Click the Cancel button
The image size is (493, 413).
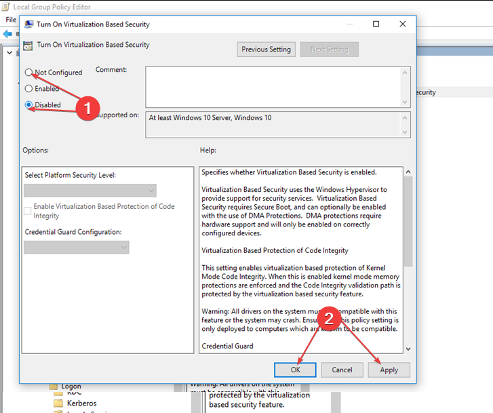pos(342,370)
